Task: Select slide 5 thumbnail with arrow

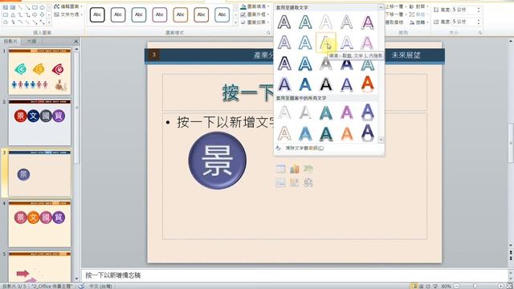Action: 39,267
